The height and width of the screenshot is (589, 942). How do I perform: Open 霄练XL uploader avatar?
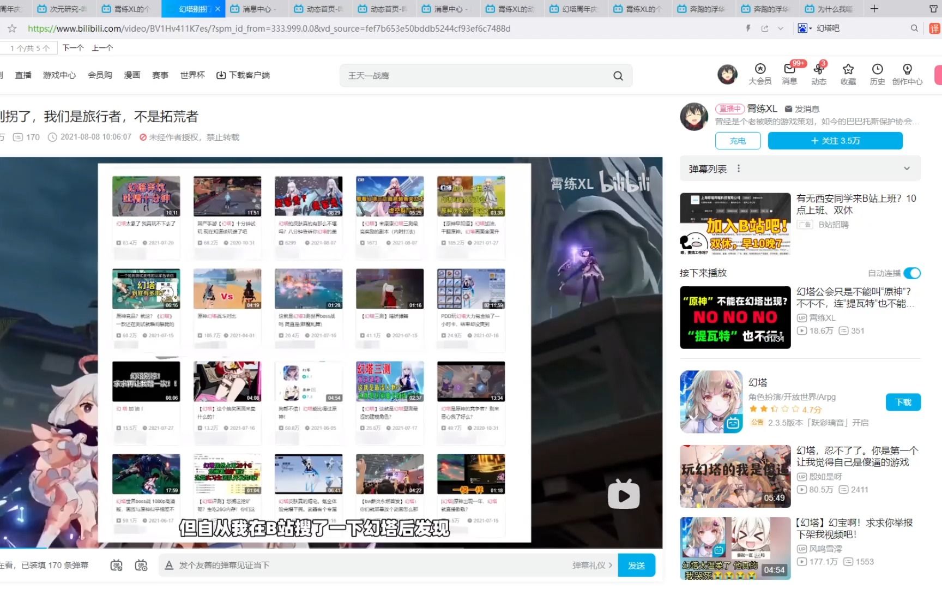tap(694, 117)
